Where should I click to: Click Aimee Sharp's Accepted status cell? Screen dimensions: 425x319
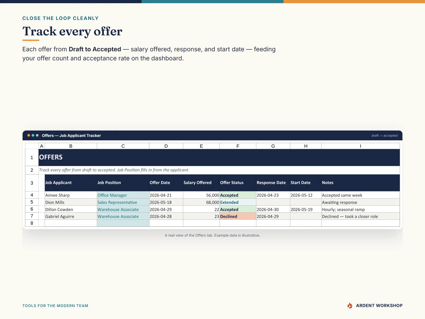click(x=238, y=195)
